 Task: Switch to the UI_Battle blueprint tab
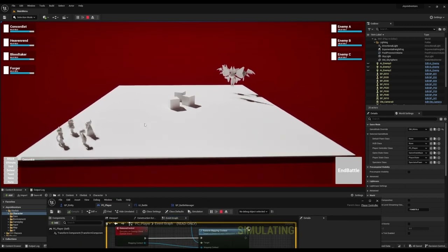pyautogui.click(x=143, y=205)
